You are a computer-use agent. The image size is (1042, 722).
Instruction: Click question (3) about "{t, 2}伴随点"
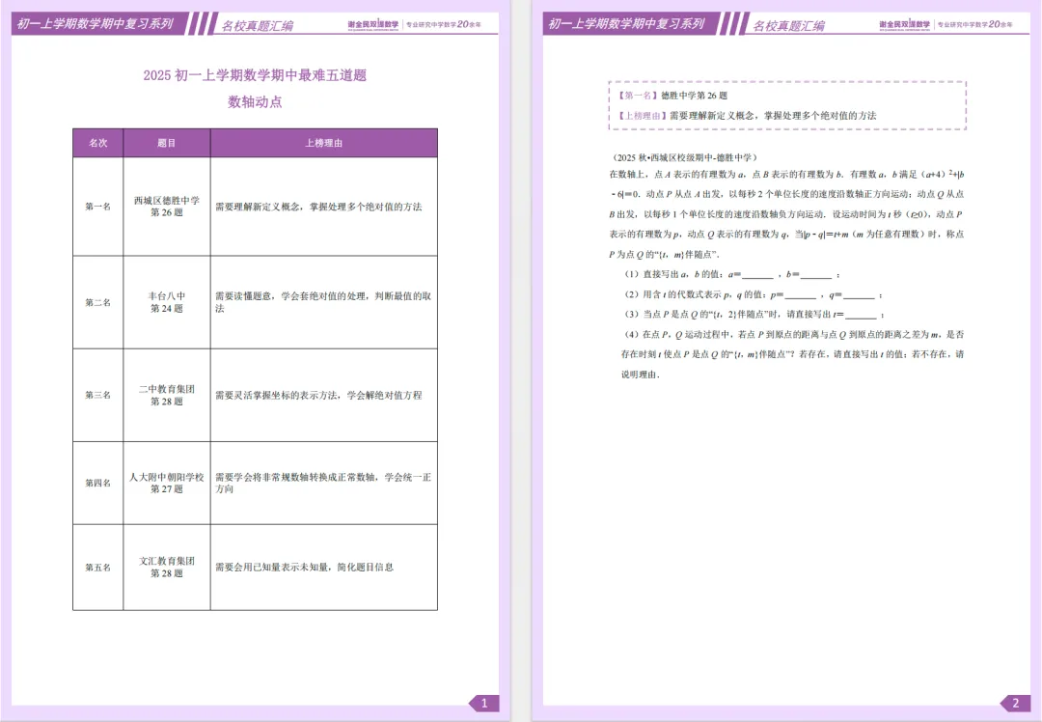click(754, 315)
